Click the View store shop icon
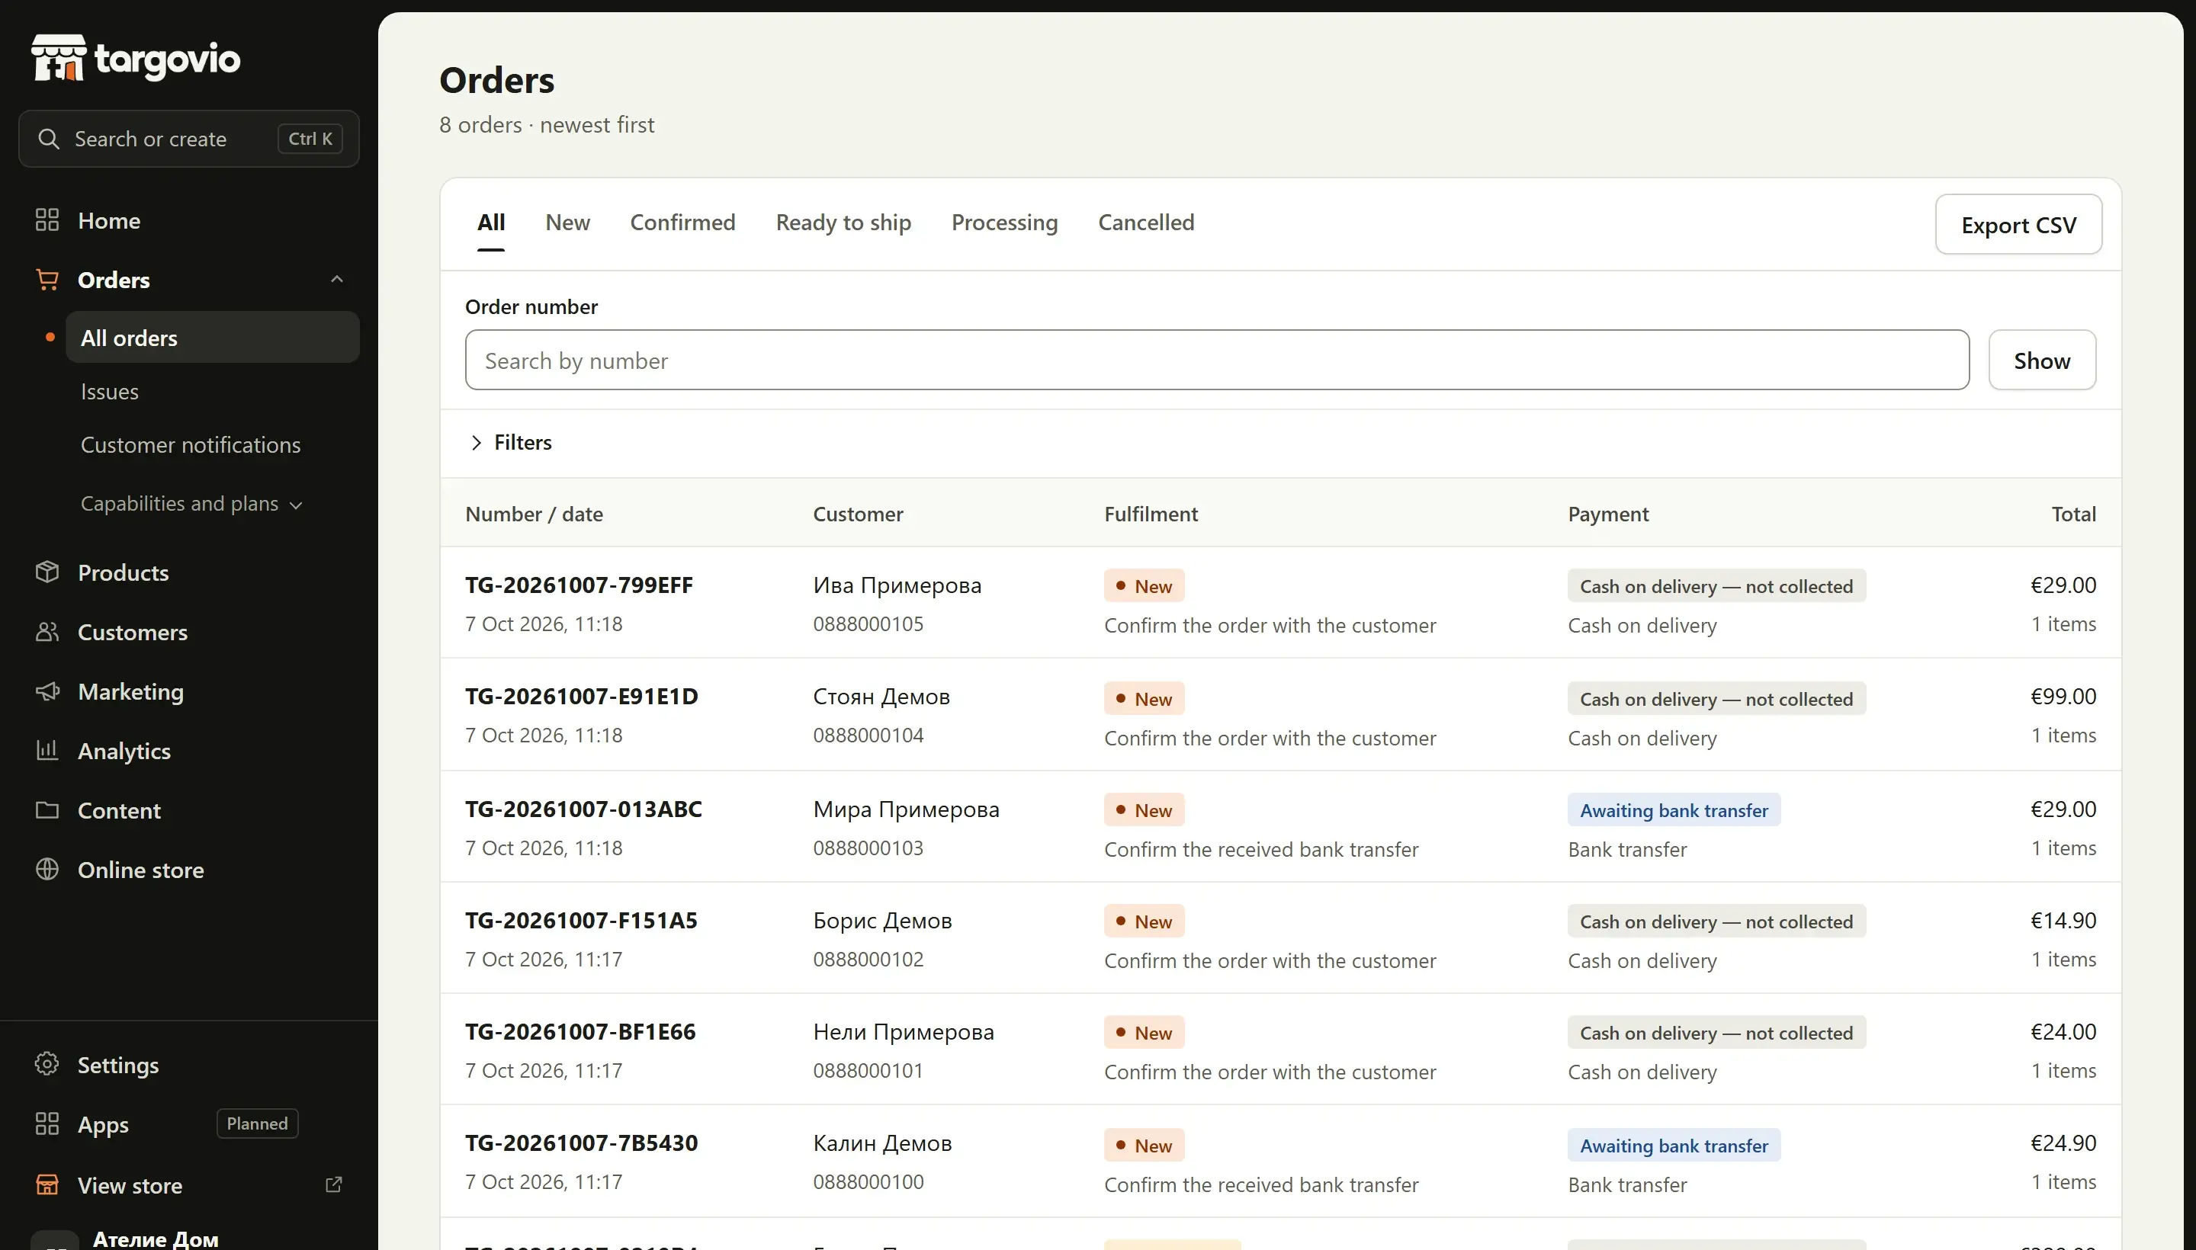Viewport: 2196px width, 1250px height. click(x=47, y=1184)
